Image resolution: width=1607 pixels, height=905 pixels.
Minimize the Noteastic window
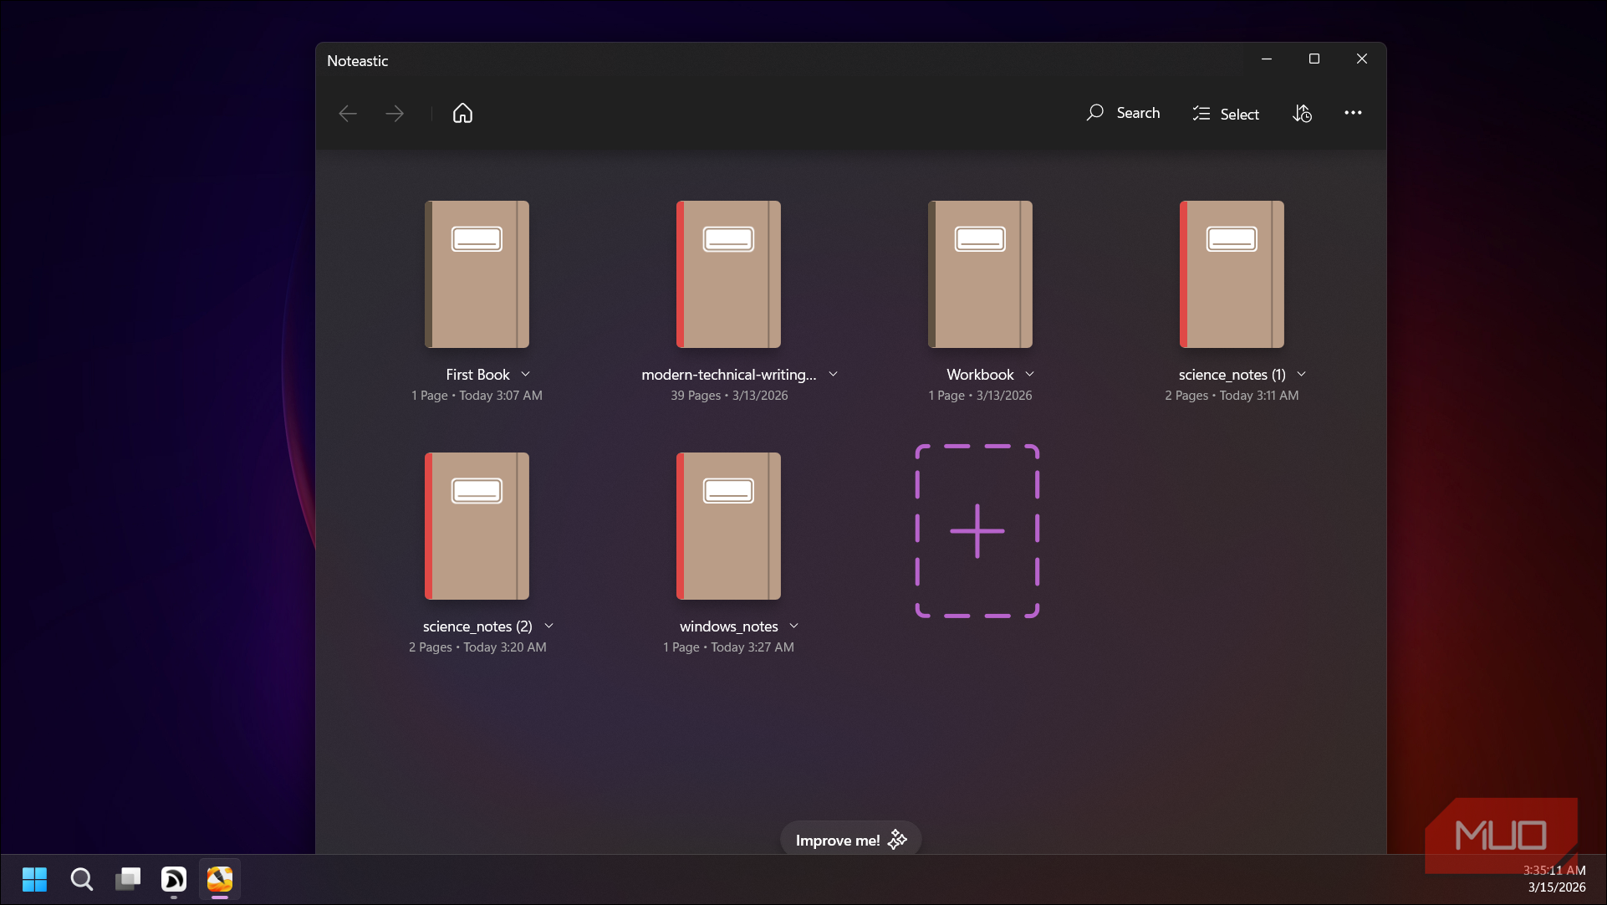(x=1267, y=59)
